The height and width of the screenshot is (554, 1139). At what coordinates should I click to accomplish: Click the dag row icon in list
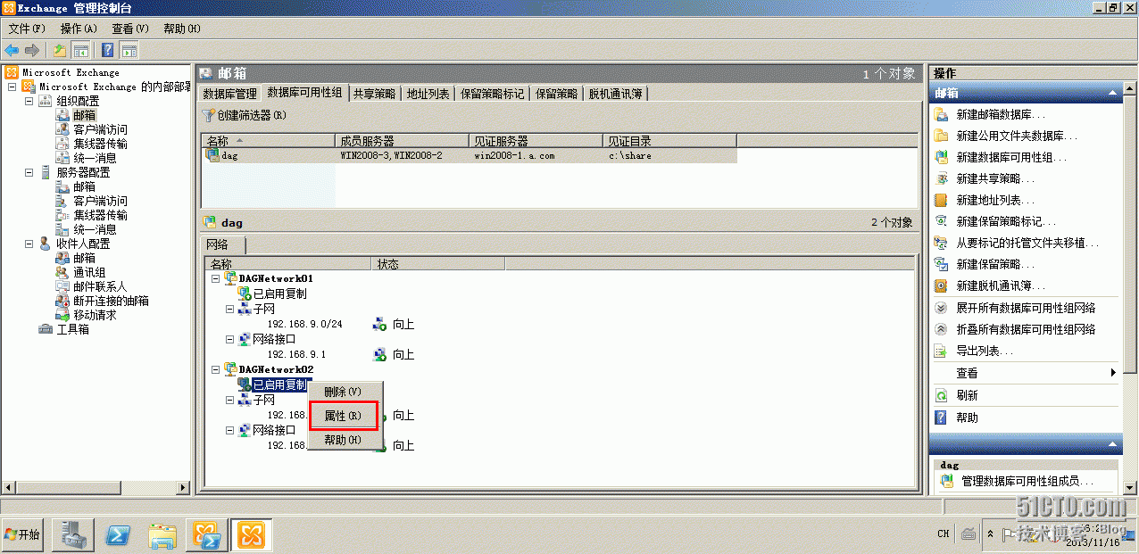(x=212, y=154)
